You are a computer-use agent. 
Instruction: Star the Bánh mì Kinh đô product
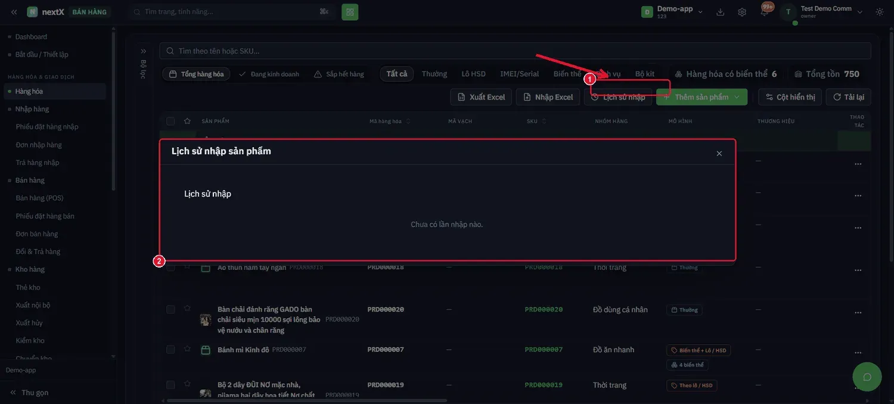(187, 349)
